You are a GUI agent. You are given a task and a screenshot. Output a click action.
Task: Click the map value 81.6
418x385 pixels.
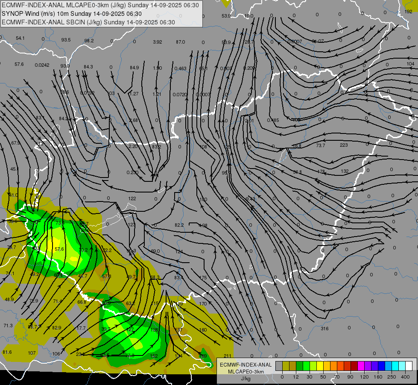tap(7, 352)
